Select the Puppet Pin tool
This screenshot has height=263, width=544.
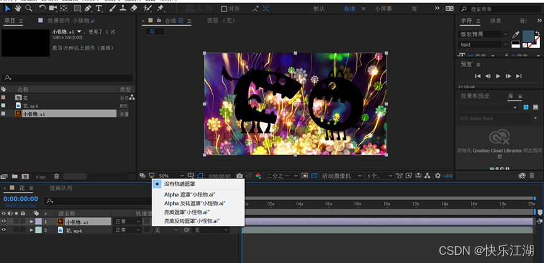(x=161, y=8)
